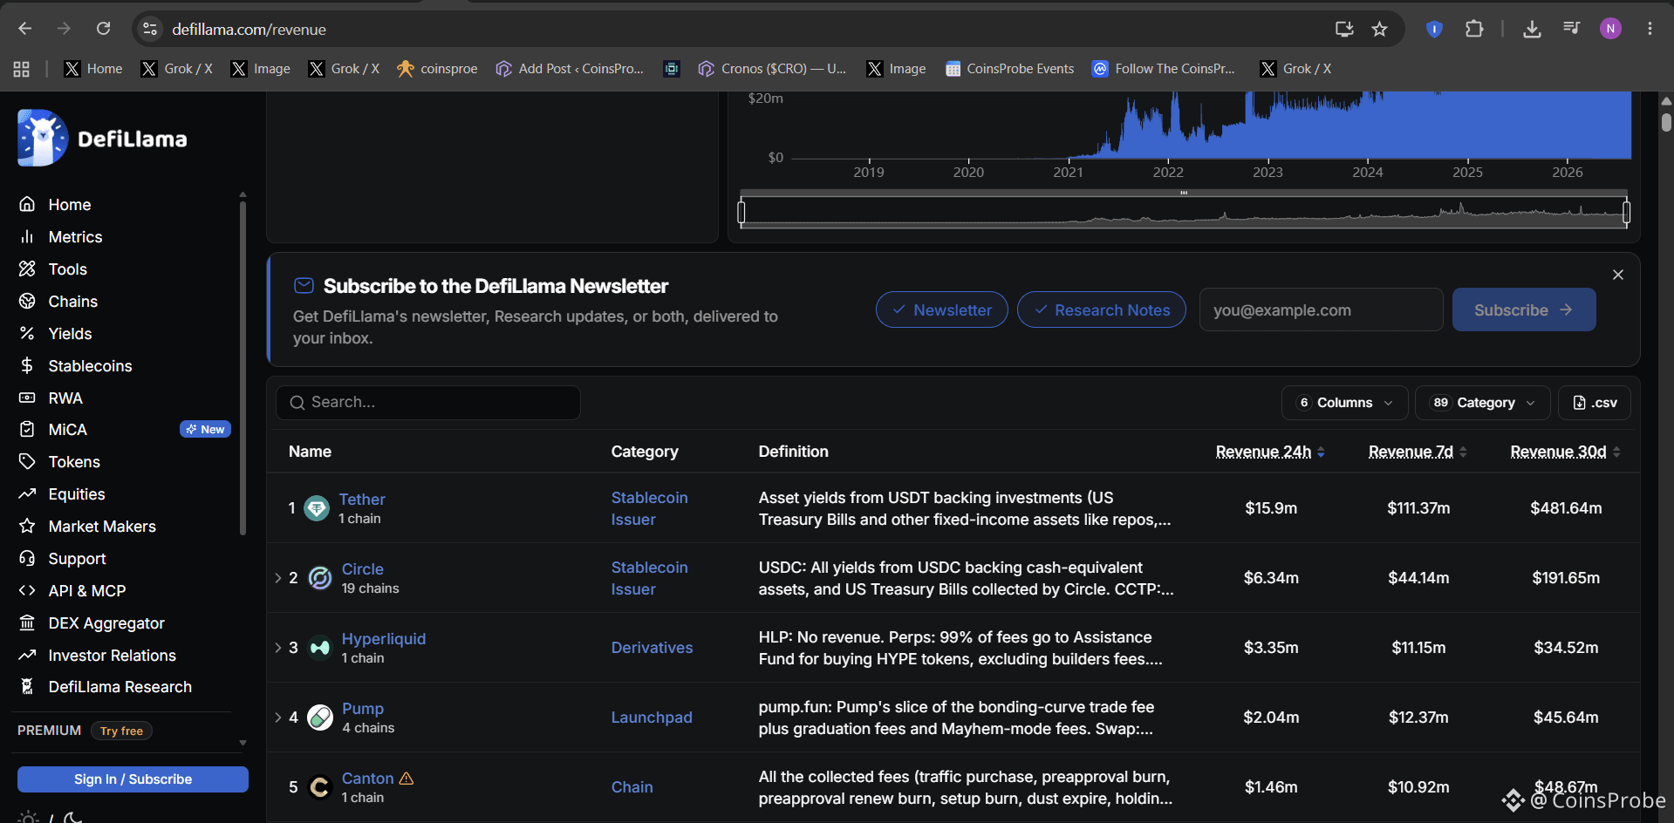Toggle the Newsletter subscription option
Viewport: 1674px width, 823px height.
point(941,310)
